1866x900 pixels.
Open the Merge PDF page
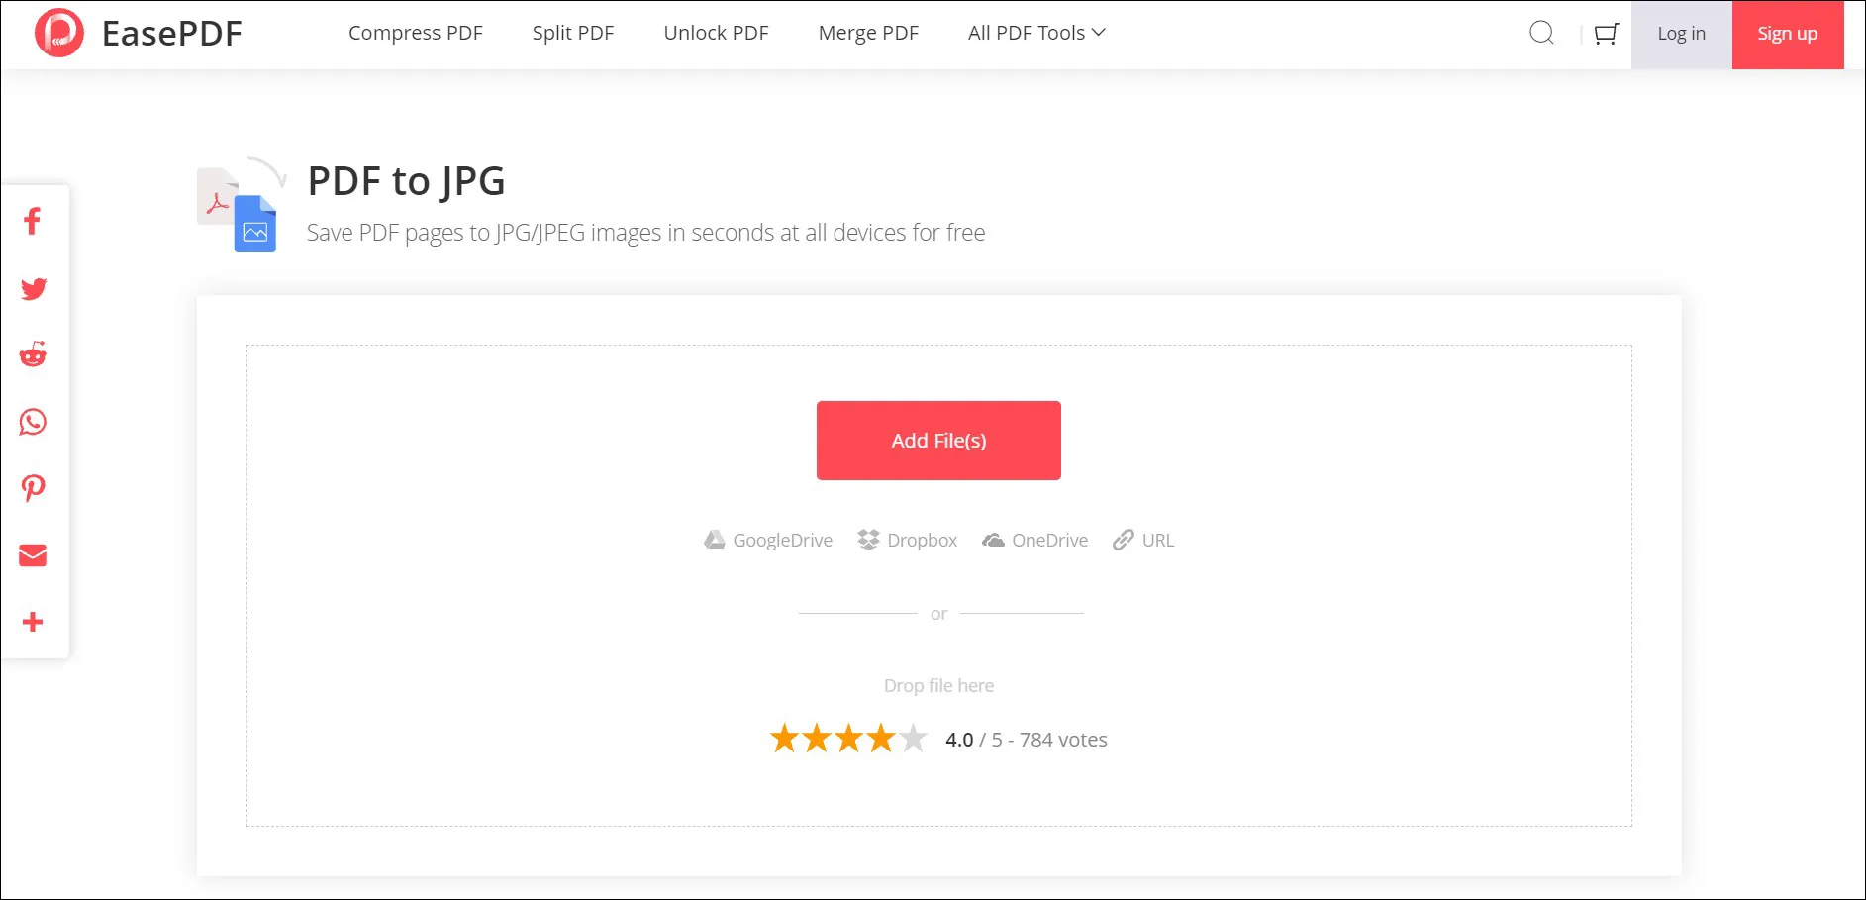pyautogui.click(x=868, y=34)
